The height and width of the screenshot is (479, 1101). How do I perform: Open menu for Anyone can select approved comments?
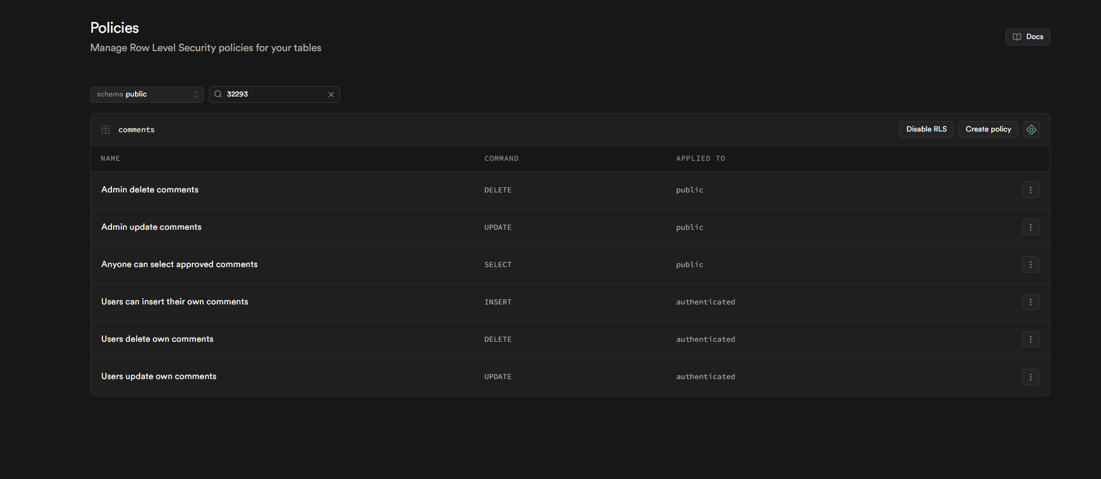(x=1030, y=265)
